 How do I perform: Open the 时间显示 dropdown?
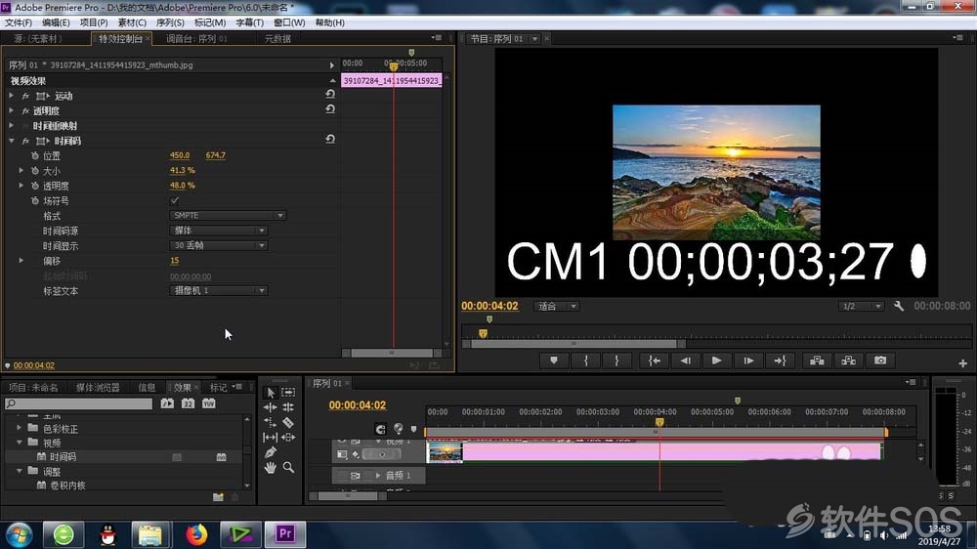[219, 245]
